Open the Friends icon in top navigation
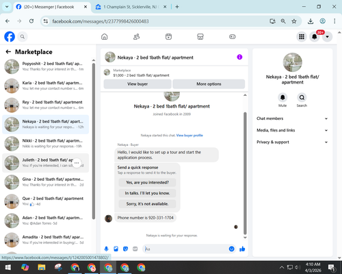The image size is (342, 274). (136, 36)
